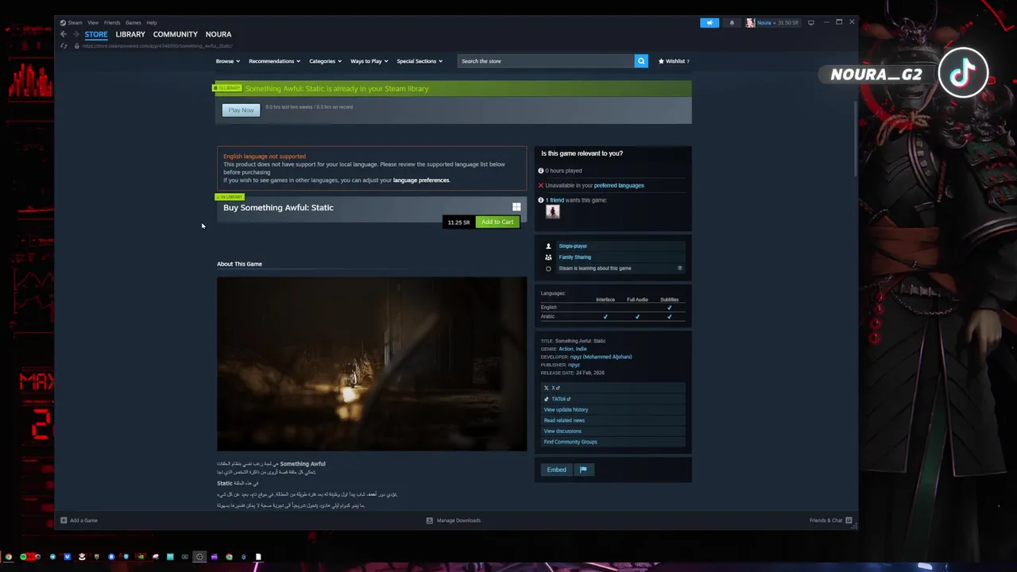Open the Steam menu
This screenshot has width=1017, height=572.
tap(75, 22)
